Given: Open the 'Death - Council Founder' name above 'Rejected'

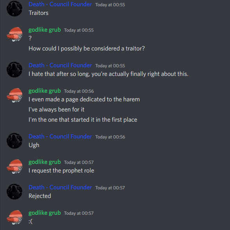Looking at the screenshot, I should tap(60, 187).
